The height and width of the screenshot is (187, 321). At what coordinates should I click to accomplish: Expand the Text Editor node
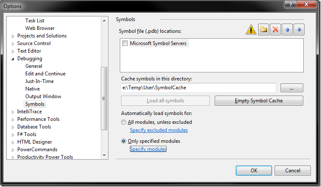pyautogui.click(x=13, y=51)
